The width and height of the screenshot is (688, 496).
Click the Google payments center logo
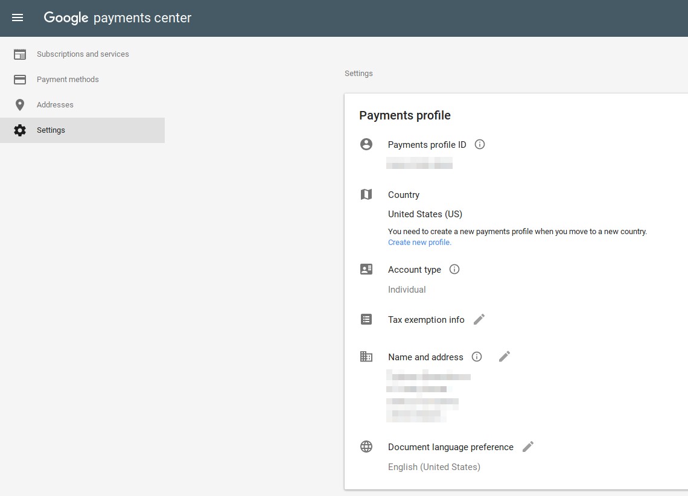click(118, 17)
